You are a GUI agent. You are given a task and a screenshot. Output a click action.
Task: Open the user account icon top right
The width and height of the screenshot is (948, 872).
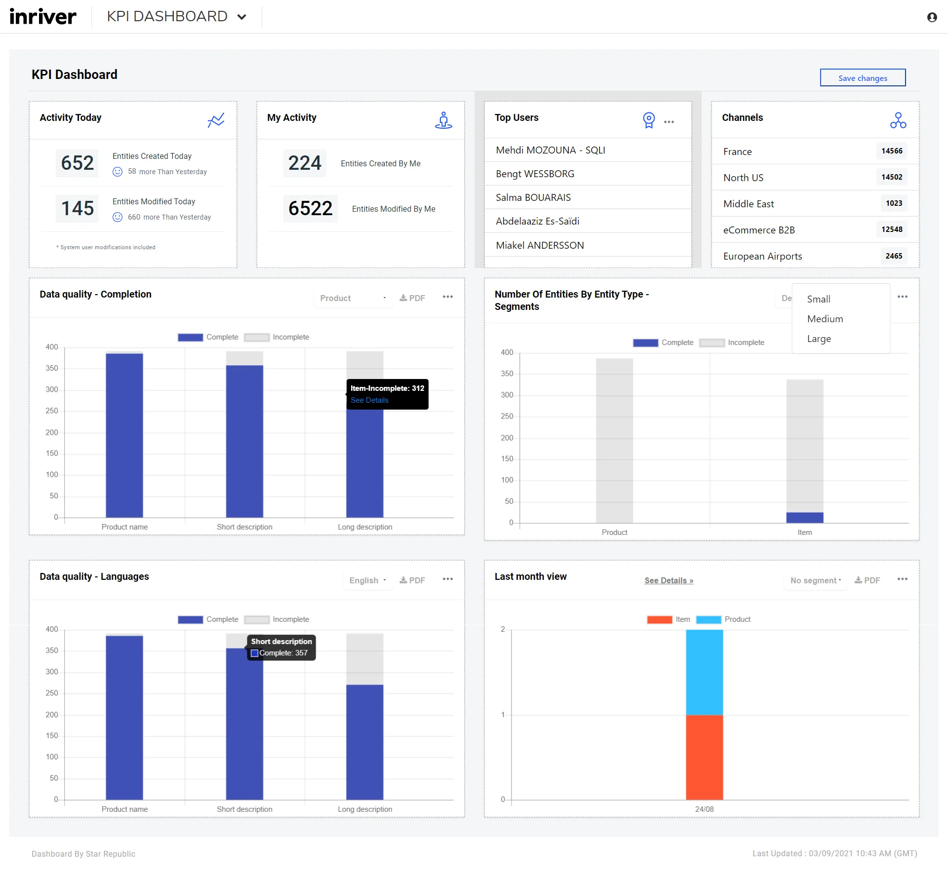932,17
